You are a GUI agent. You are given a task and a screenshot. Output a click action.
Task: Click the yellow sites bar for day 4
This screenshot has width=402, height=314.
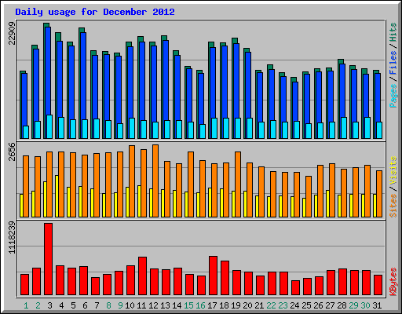pyautogui.click(x=57, y=196)
